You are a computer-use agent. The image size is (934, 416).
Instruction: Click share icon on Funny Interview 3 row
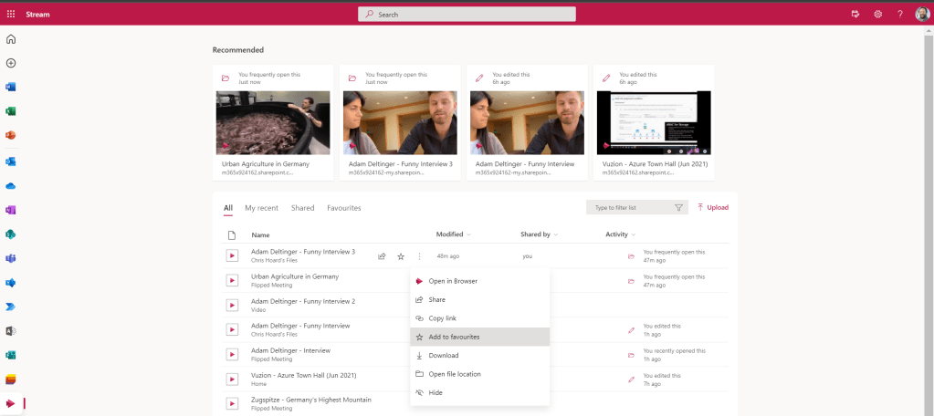click(382, 256)
